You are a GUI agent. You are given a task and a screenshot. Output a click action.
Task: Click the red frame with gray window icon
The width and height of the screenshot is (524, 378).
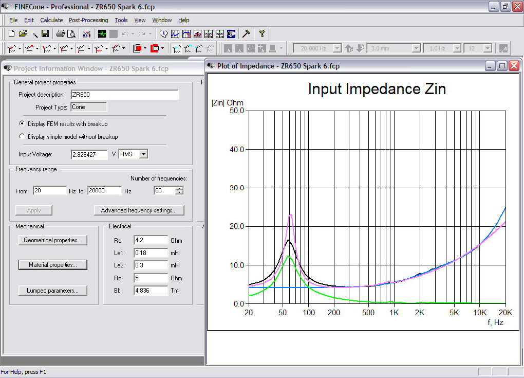(155, 48)
